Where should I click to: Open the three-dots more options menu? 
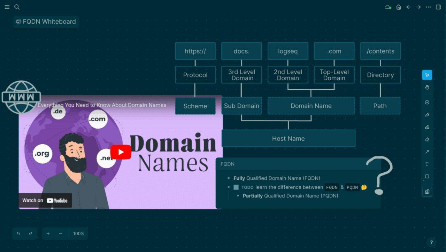428,7
